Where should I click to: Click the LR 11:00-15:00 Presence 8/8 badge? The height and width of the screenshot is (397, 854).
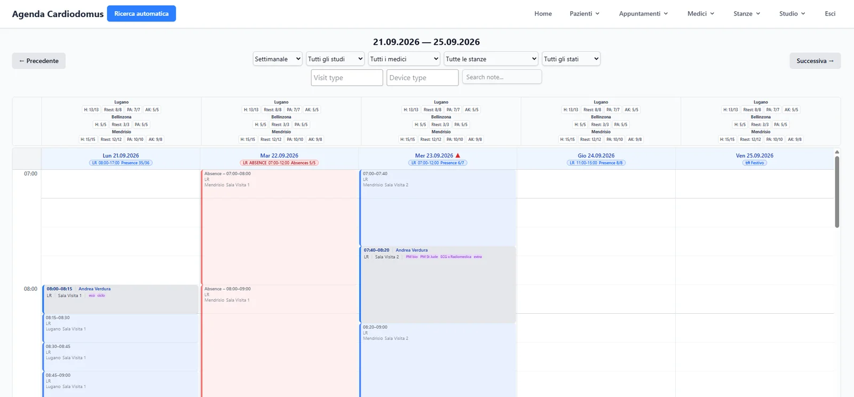pos(596,163)
